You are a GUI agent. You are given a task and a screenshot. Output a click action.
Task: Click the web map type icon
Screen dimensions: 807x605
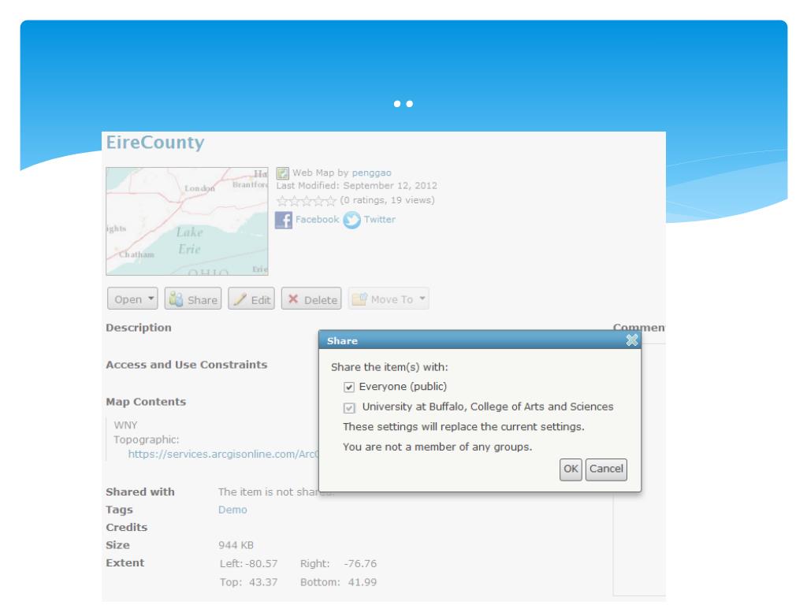tap(282, 173)
